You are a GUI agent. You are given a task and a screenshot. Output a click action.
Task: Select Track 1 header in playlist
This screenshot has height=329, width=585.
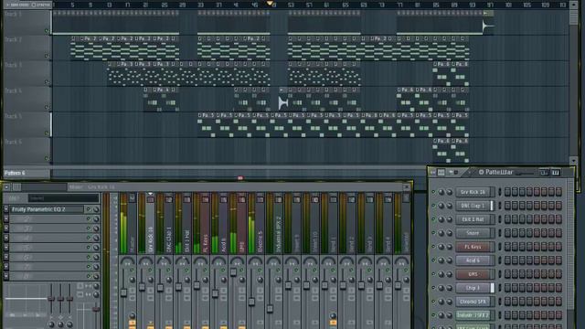pyautogui.click(x=27, y=22)
